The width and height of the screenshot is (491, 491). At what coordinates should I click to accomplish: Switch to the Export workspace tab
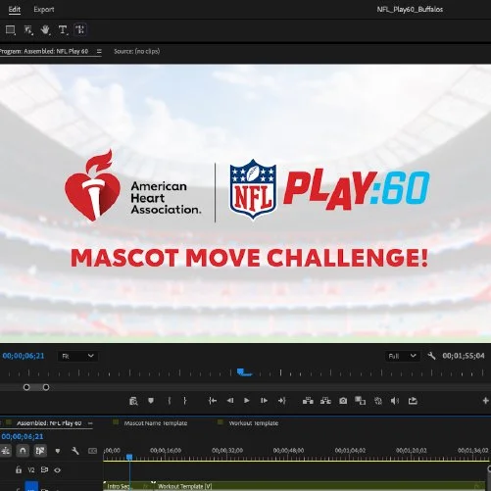coord(44,9)
